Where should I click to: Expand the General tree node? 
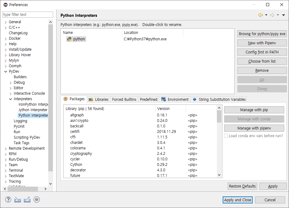click(x=5, y=22)
